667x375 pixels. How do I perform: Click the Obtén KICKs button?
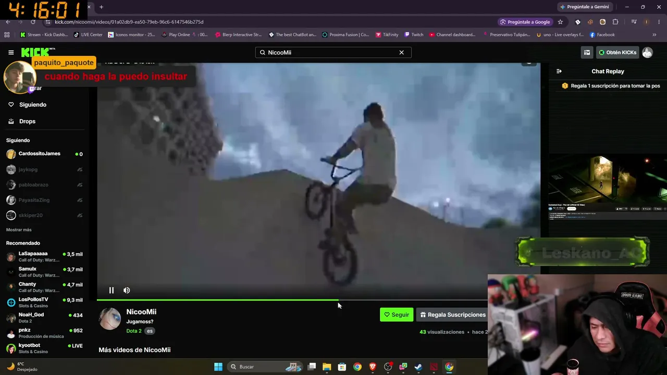pos(617,53)
